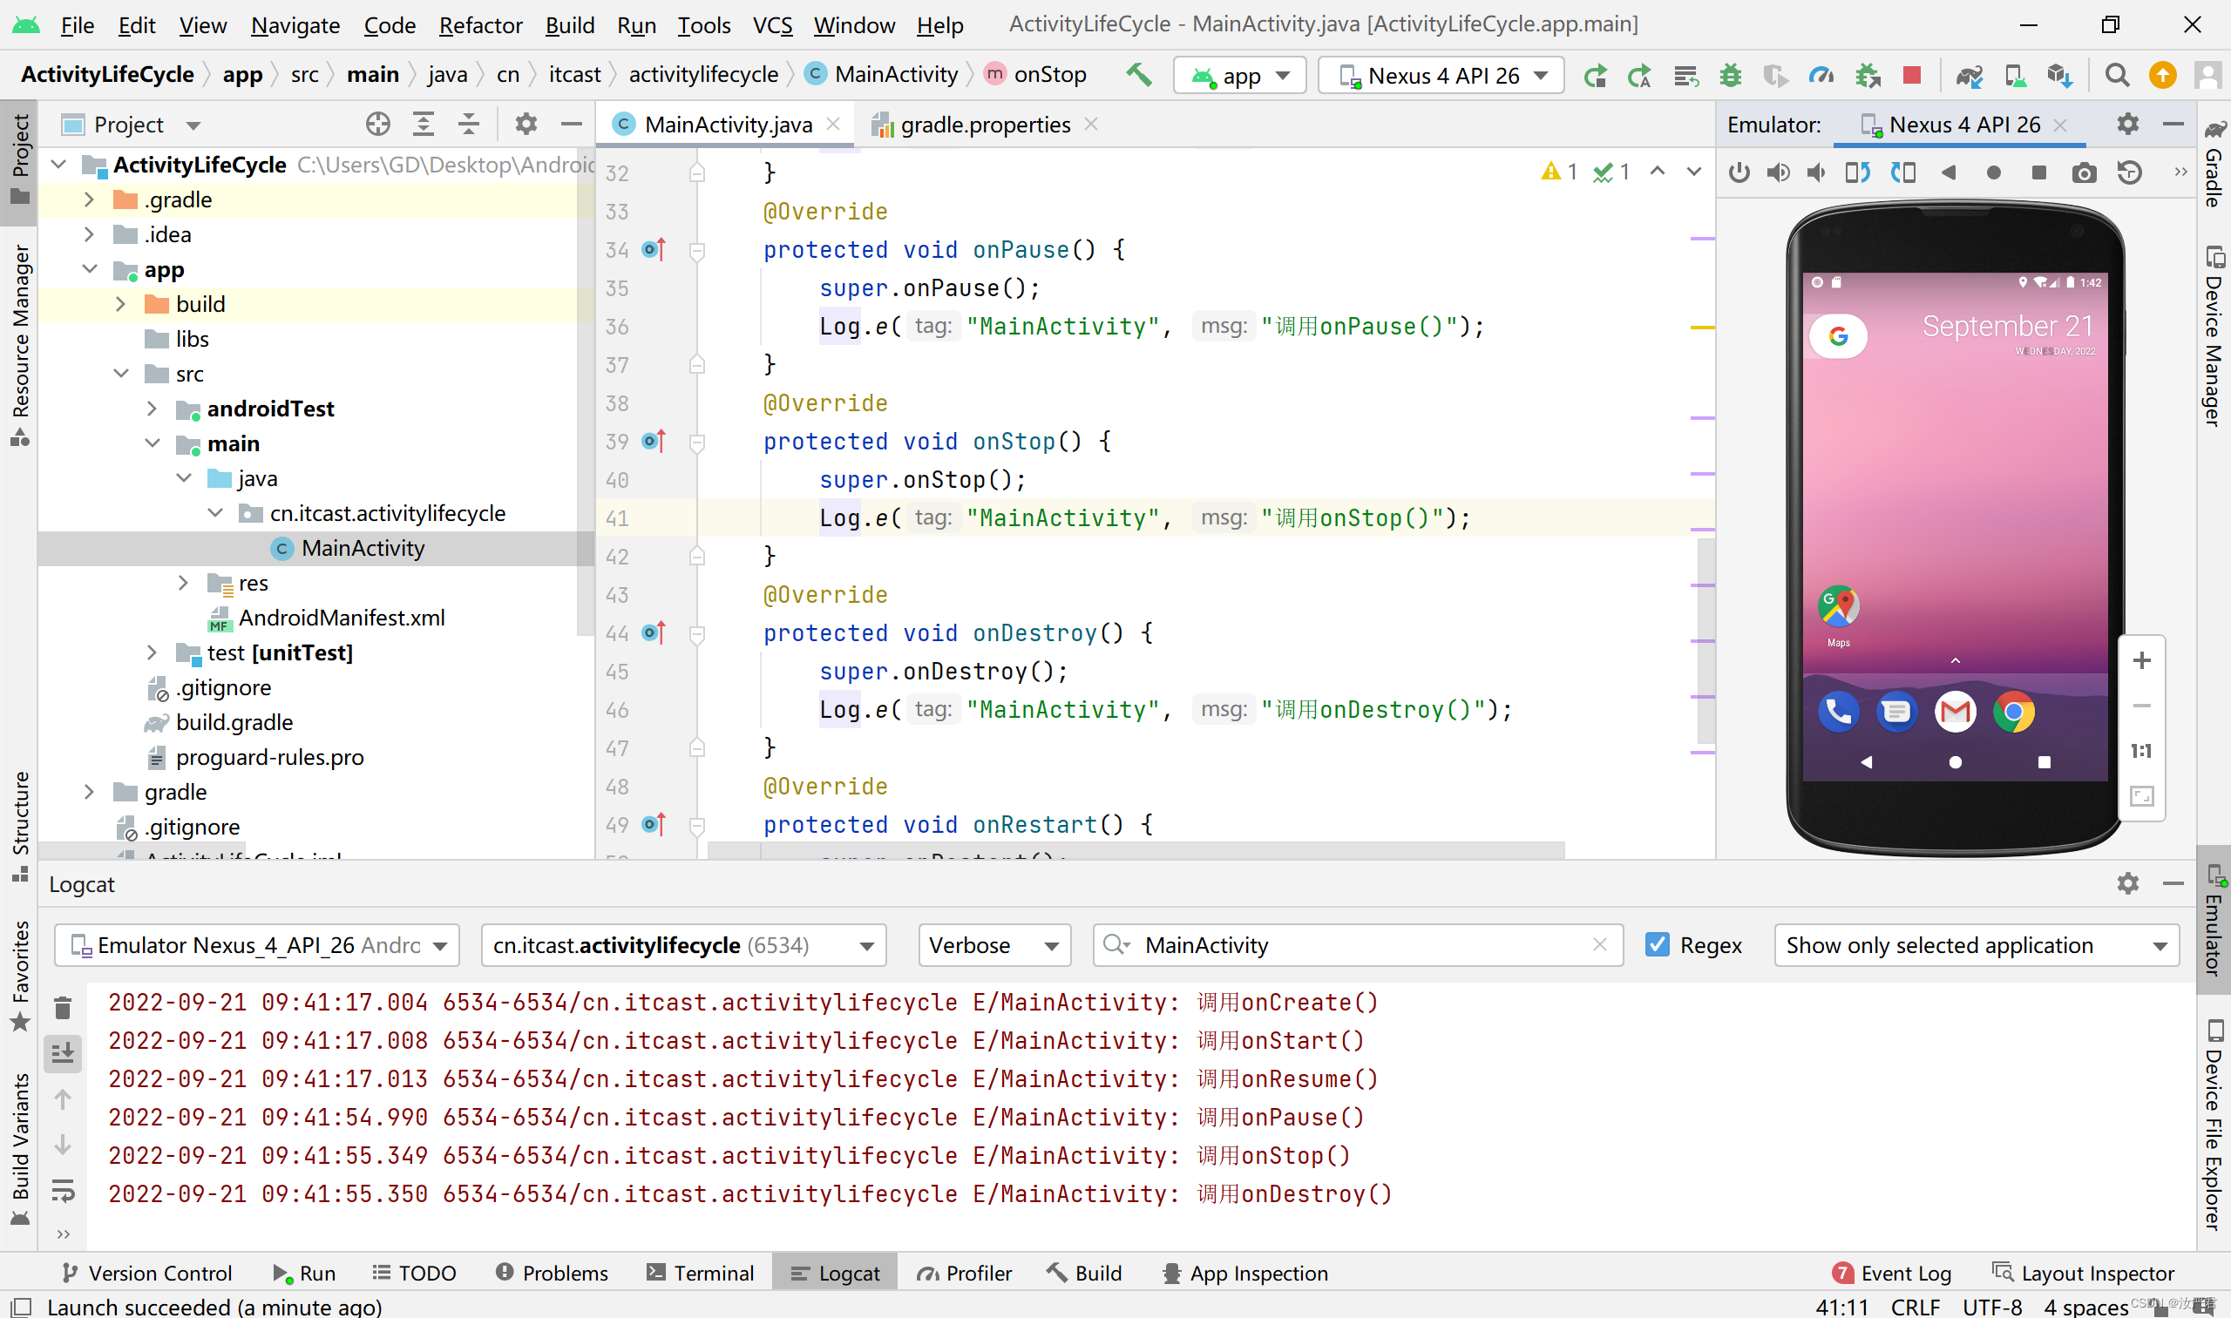Open Nexus 4 API 26 device dropdown

point(1441,76)
